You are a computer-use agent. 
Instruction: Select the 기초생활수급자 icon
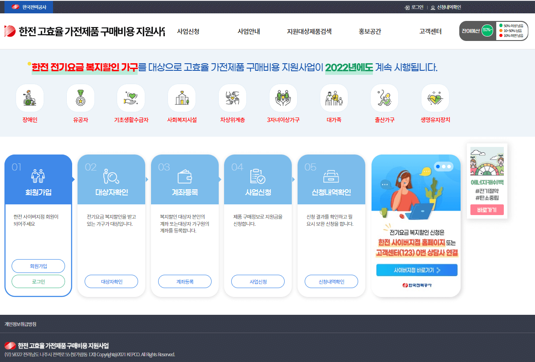click(x=131, y=98)
